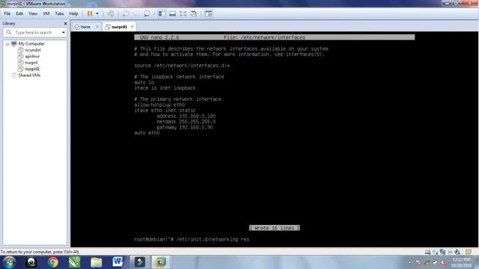Click Send Ctrl+Alt+Del toolbar icon
Image resolution: width=479 pixels, height=269 pixels.
point(111,13)
